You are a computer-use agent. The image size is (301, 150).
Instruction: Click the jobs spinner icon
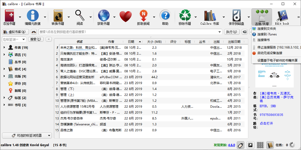tap(292, 145)
